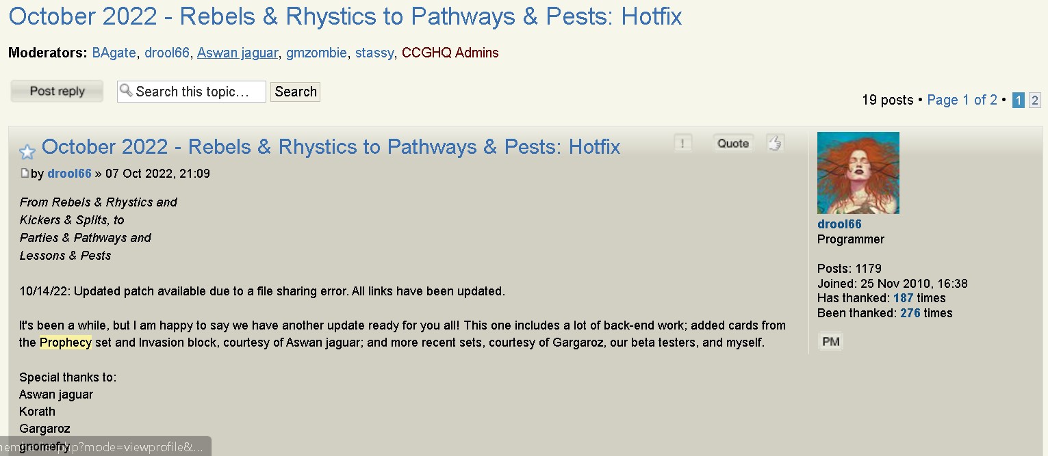Open 'Page 1 of 2' jump link

coord(962,100)
